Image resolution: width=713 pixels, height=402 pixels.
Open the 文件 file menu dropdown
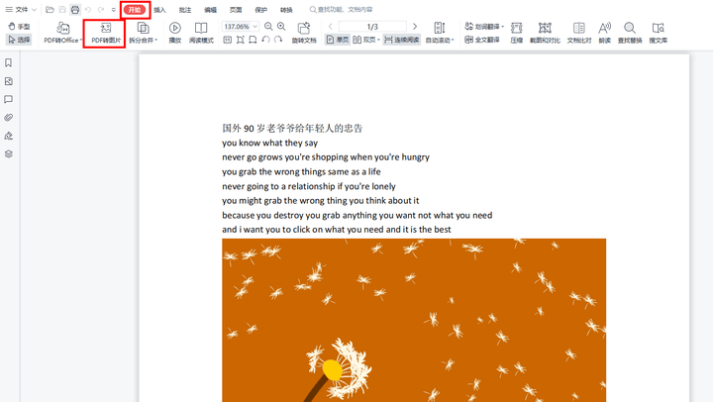tap(21, 9)
